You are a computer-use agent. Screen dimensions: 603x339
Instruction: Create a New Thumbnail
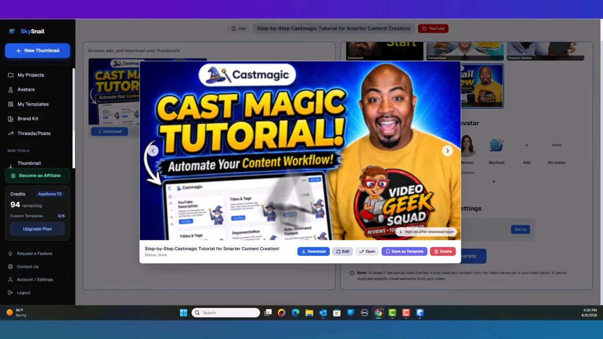pos(38,50)
